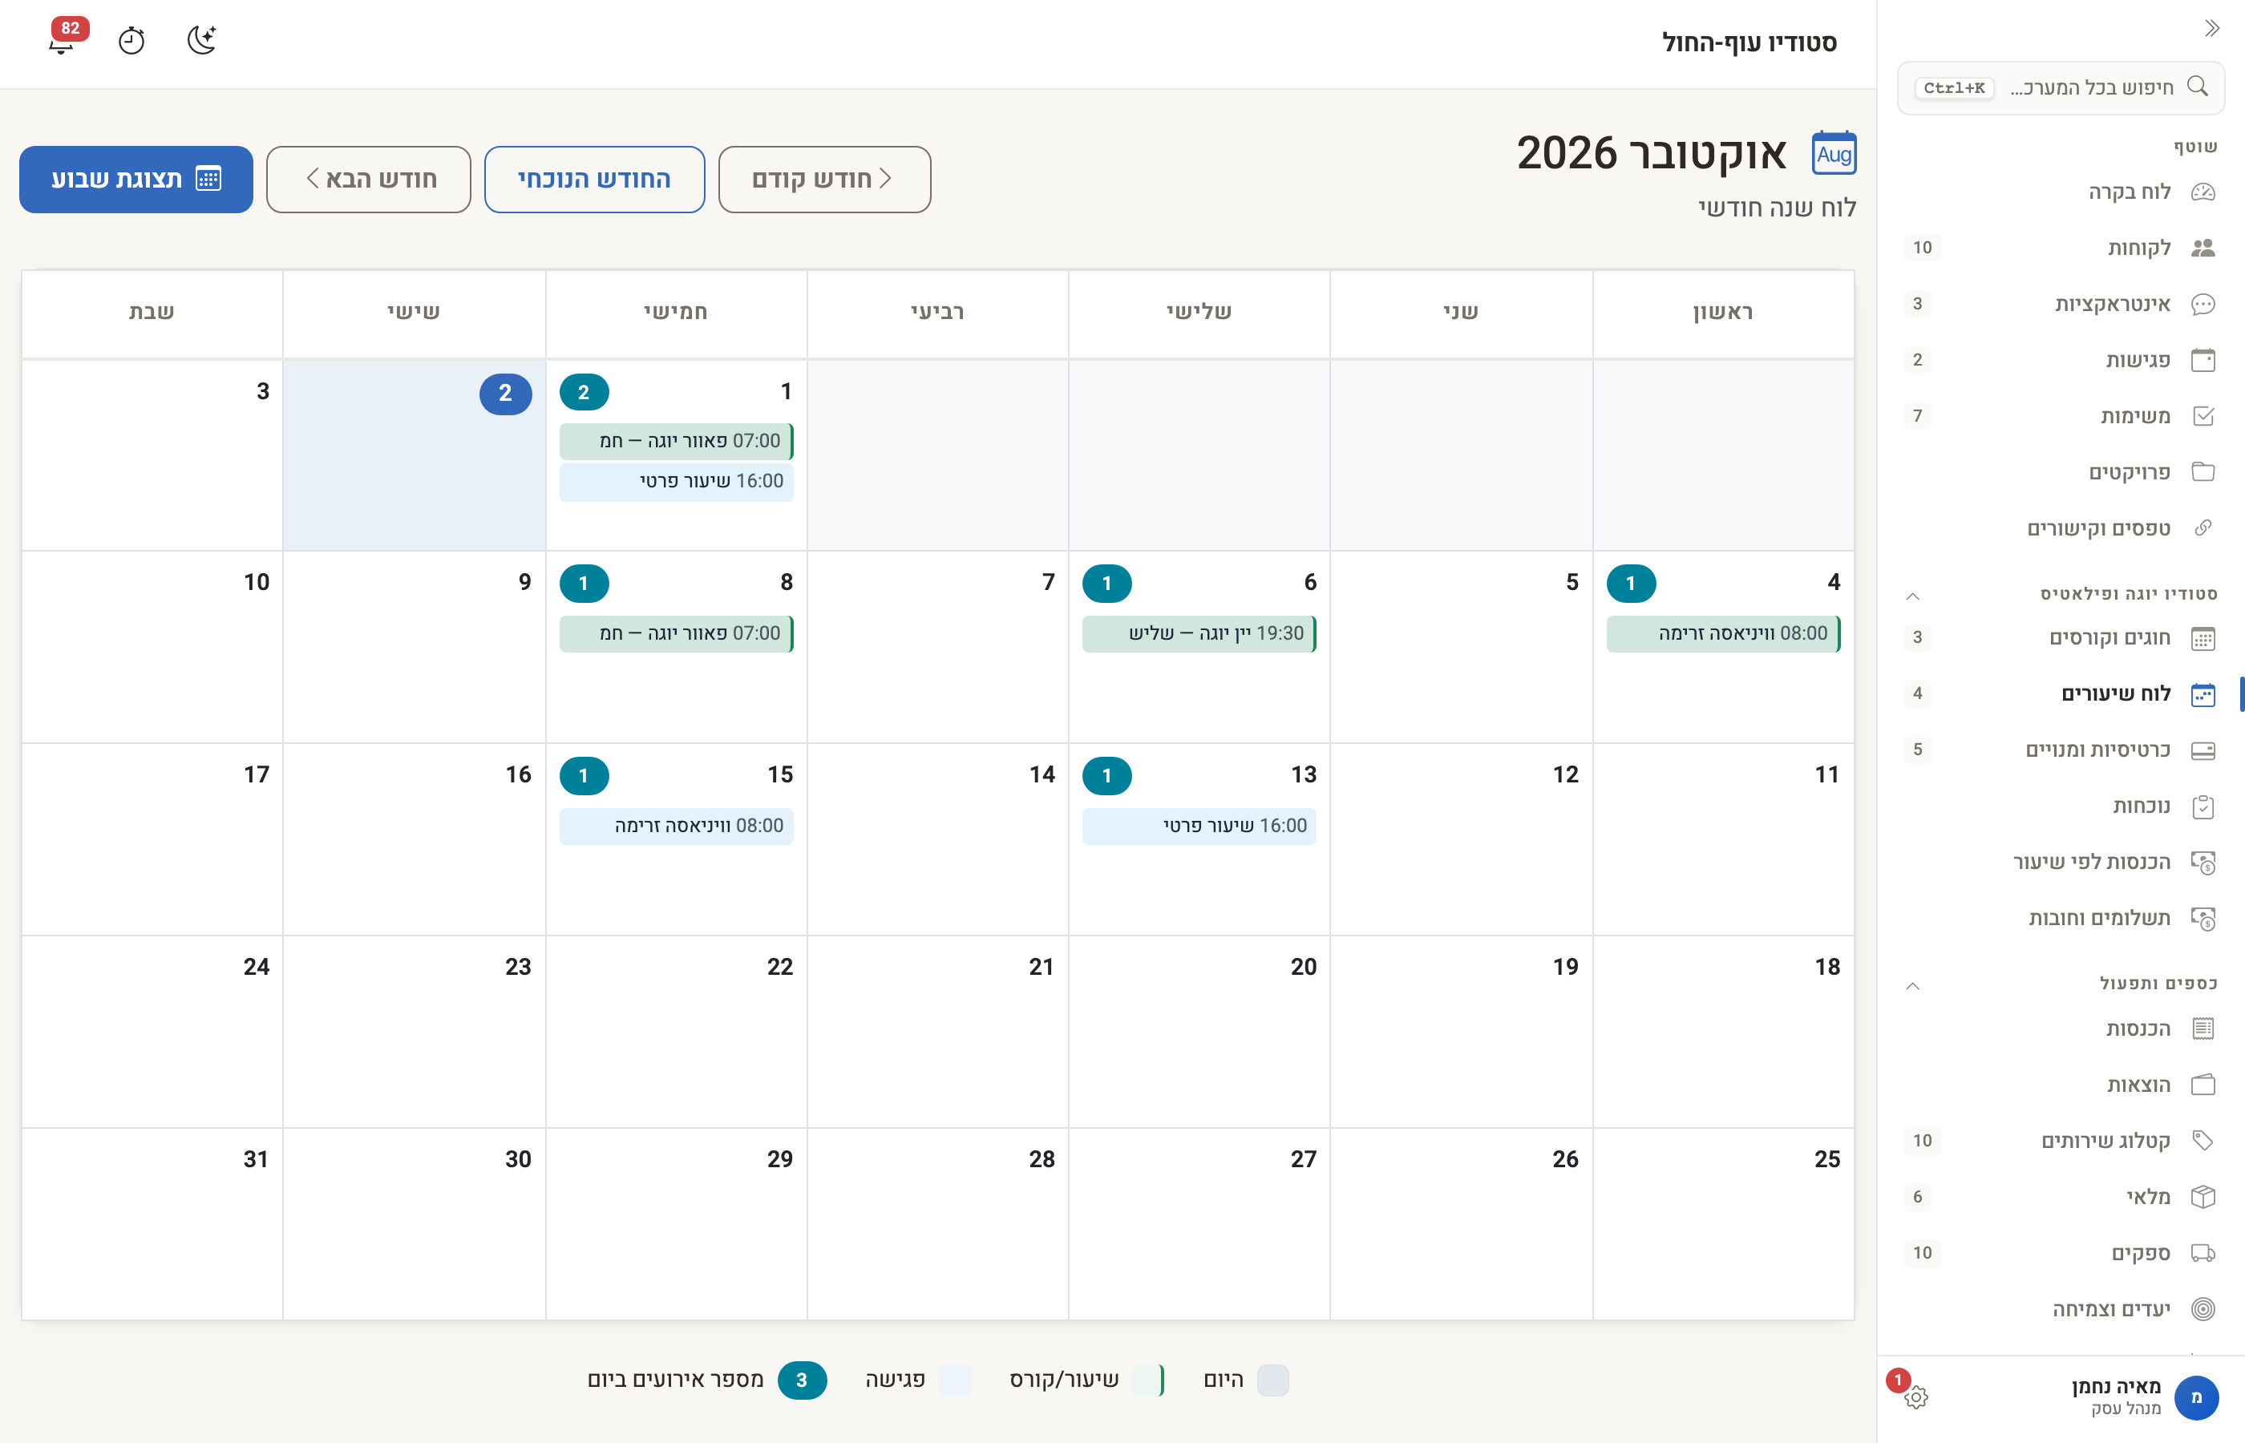Open 19:30 יין יוגה event on the 6th

pyautogui.click(x=1199, y=633)
